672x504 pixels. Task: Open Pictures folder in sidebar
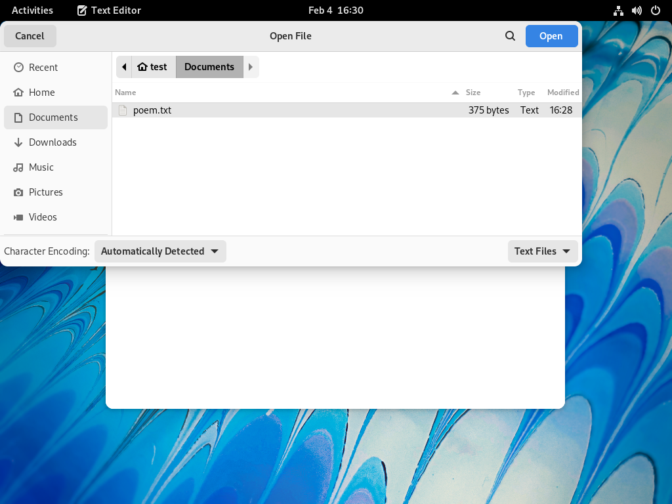(56, 192)
